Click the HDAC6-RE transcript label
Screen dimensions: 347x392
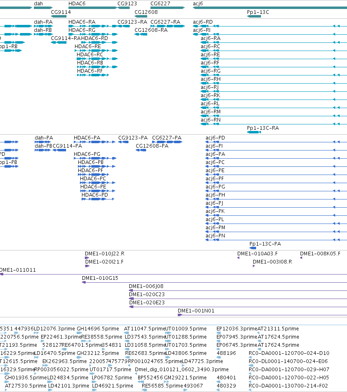pyautogui.click(x=88, y=46)
